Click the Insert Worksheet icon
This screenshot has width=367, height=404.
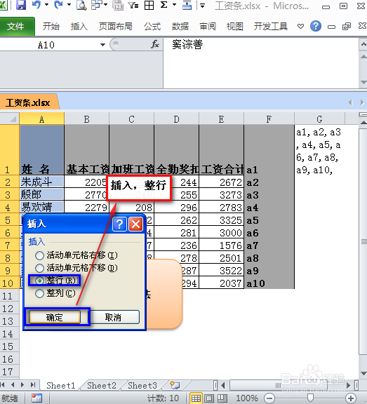175,385
